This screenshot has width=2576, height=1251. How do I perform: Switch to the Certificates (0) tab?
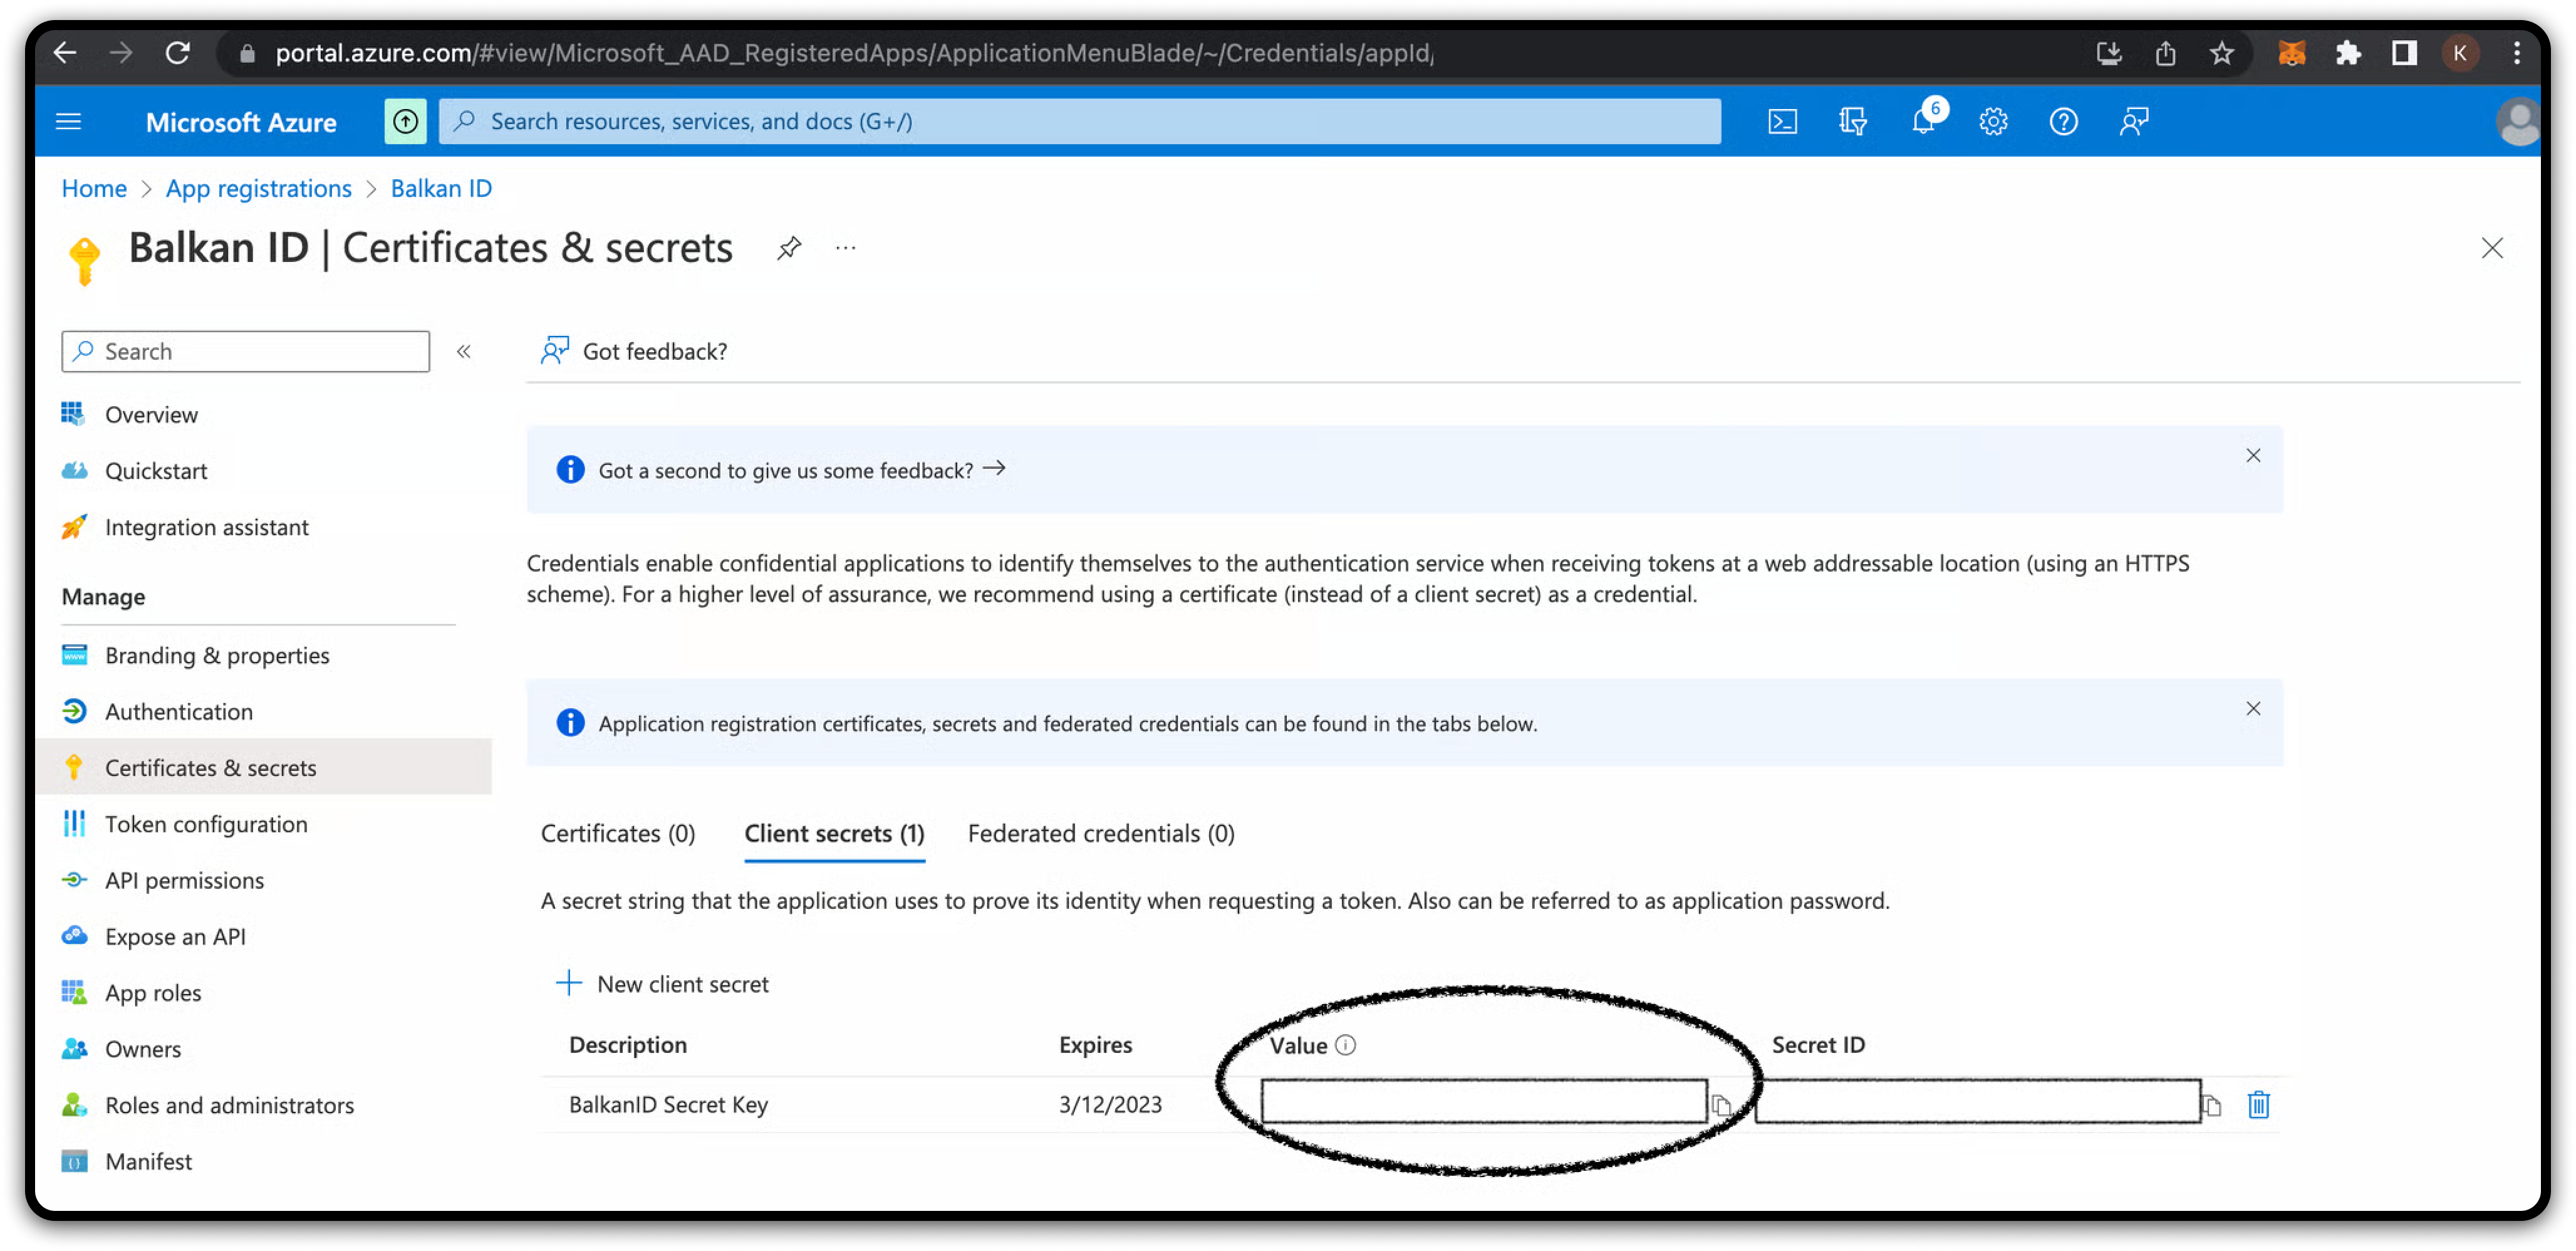[618, 834]
